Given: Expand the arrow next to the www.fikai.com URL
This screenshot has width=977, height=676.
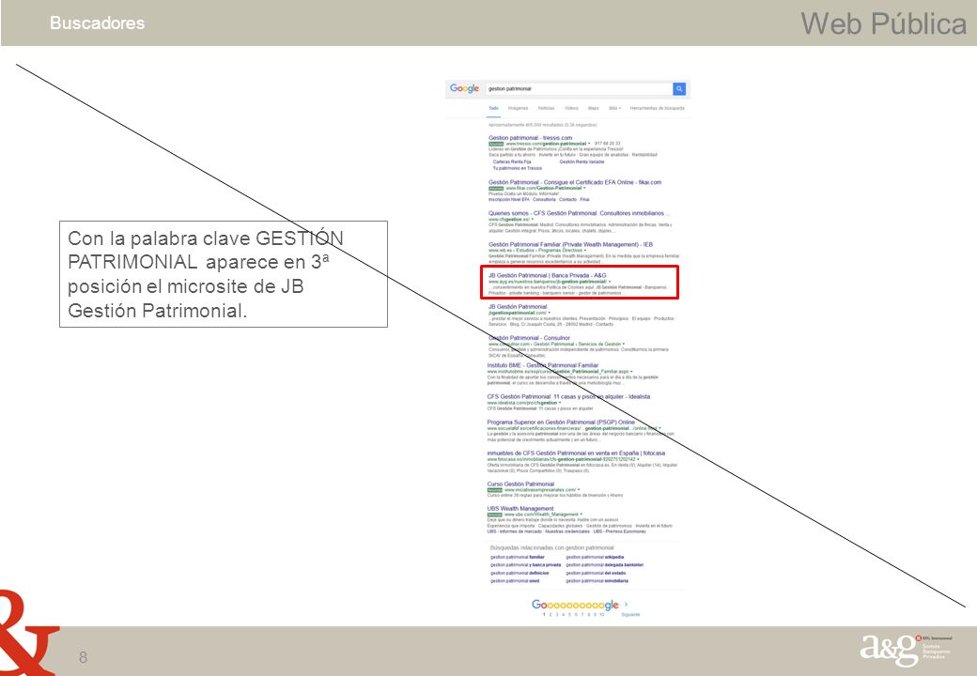Looking at the screenshot, I should click(584, 188).
